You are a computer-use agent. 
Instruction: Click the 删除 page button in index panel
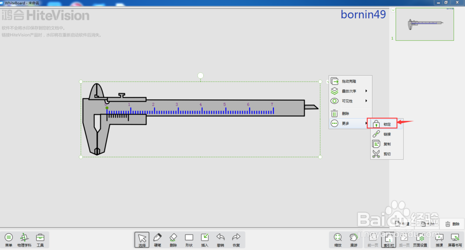pos(452,224)
